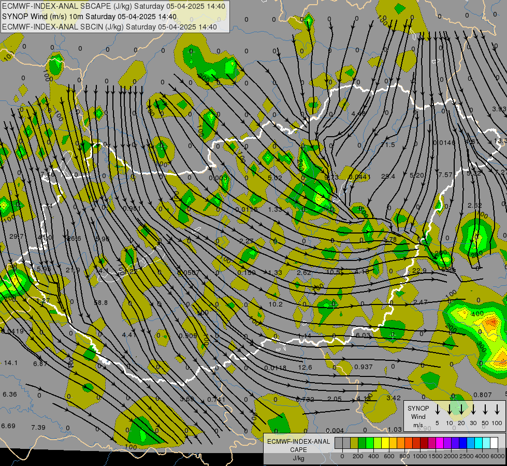Click the map value 6.36
Viewport: 507px width, 466px height.
click(x=10, y=394)
